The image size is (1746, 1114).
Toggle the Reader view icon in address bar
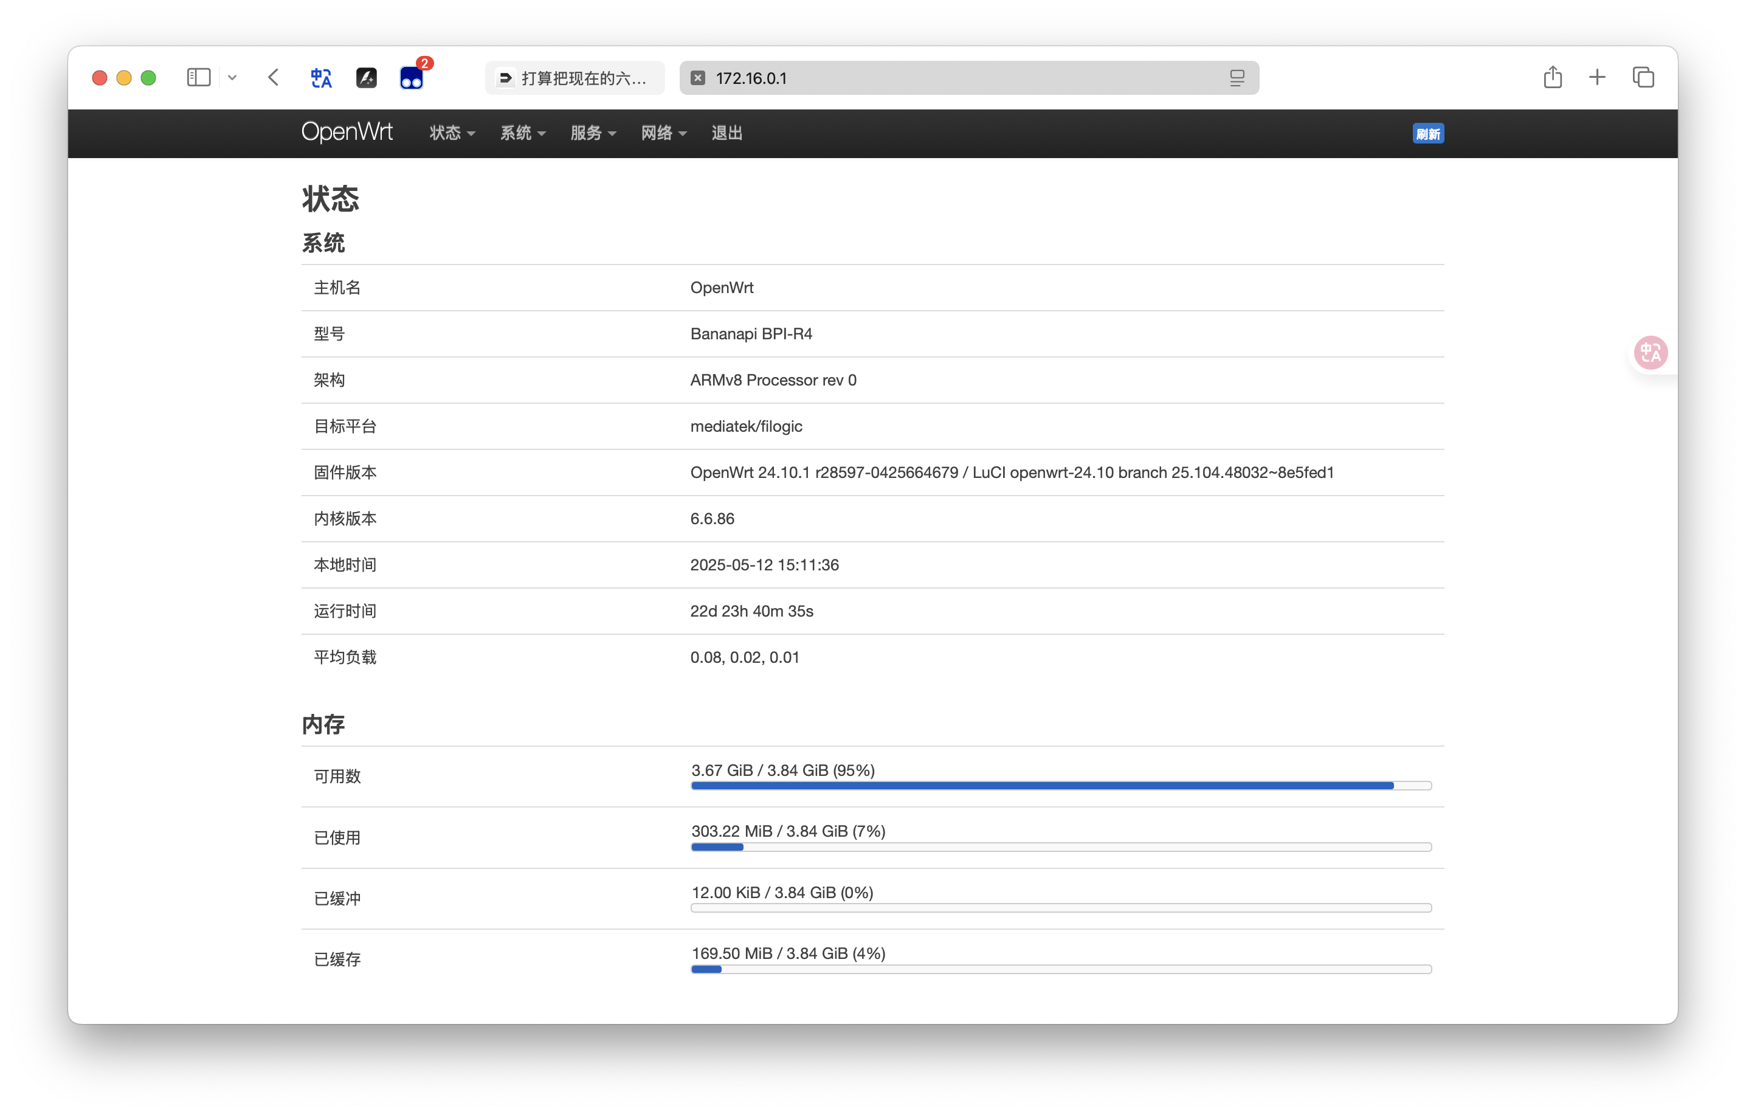[x=1237, y=78]
